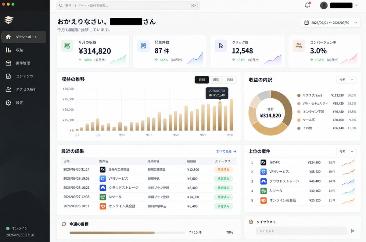Click the search field at the top
This screenshot has width=366, height=242.
[x=128, y=5]
